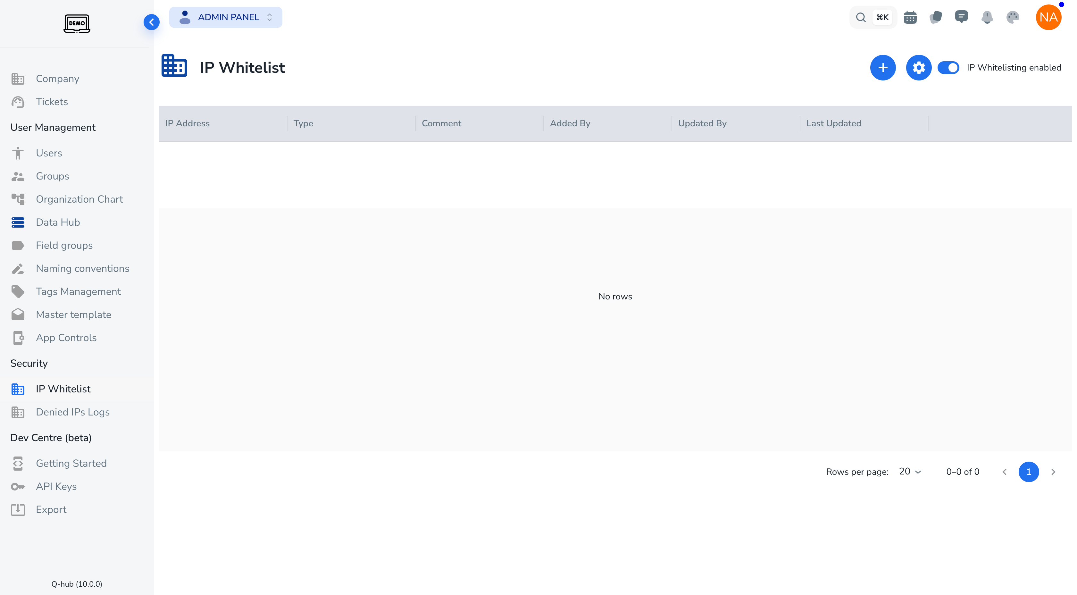Click the Tickets headset icon
Image resolution: width=1077 pixels, height=595 pixels.
(18, 102)
